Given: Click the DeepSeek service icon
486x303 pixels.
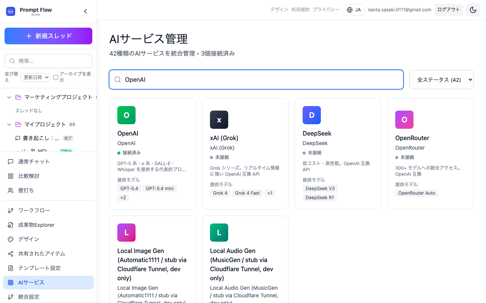Looking at the screenshot, I should pos(312,115).
